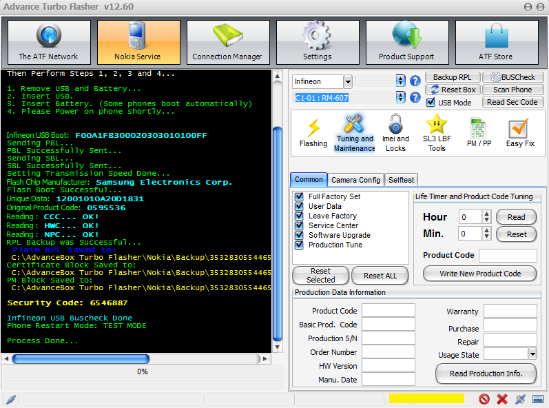Viewport: 549px width, 408px height.
Task: Click the log scroll right arrow
Action: [x=265, y=358]
